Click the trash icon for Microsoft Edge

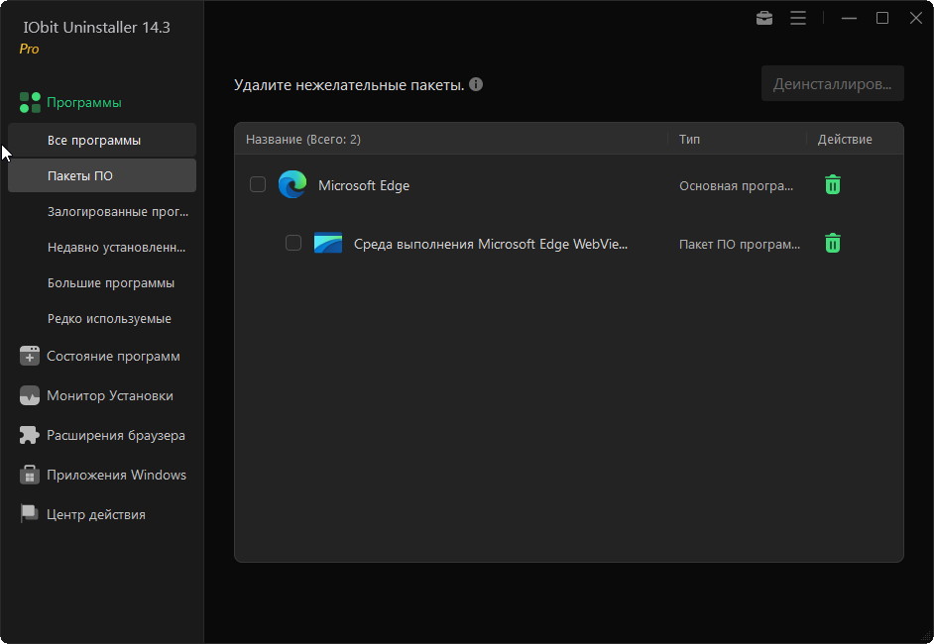[x=833, y=185]
